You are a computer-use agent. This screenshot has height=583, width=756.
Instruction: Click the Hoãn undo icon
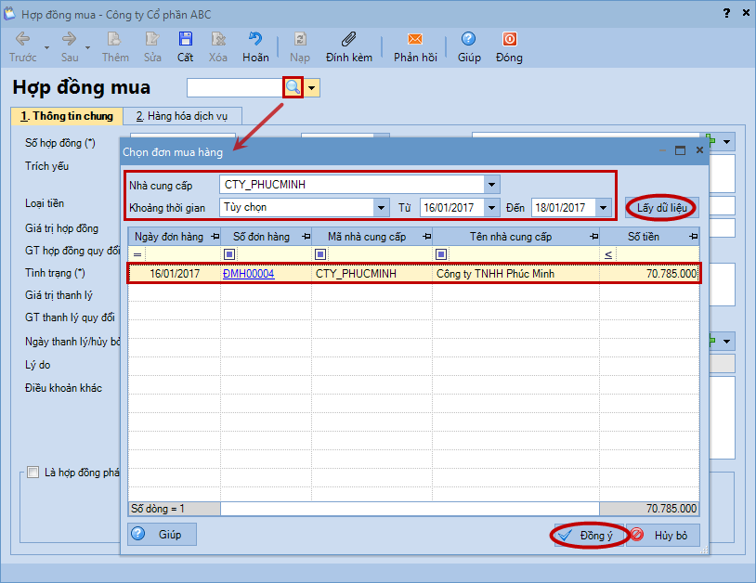pyautogui.click(x=255, y=40)
